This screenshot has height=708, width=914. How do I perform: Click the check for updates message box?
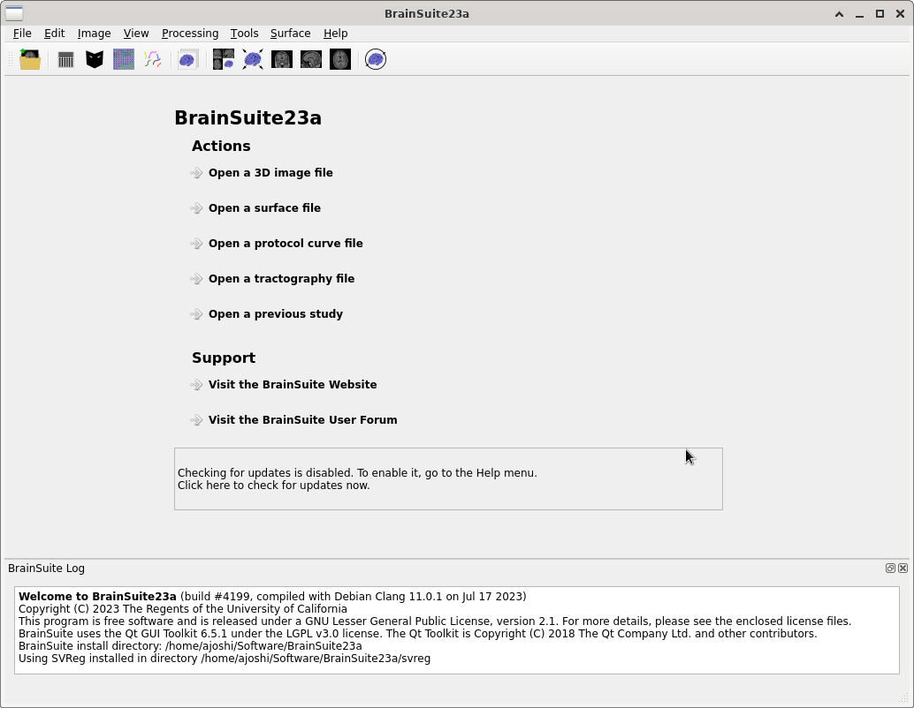point(448,478)
